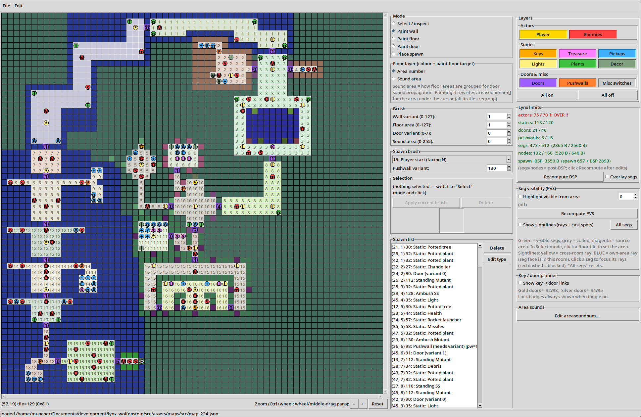Click the orange P marker in area 10
This screenshot has height=417, width=641.
(183, 188)
